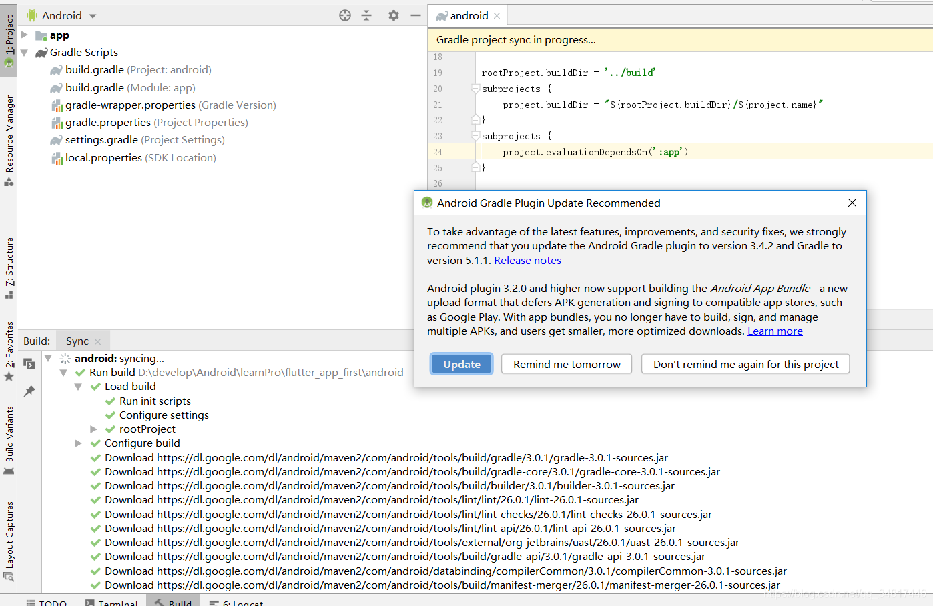Collapse the Run build node
Image resolution: width=933 pixels, height=606 pixels.
point(63,373)
